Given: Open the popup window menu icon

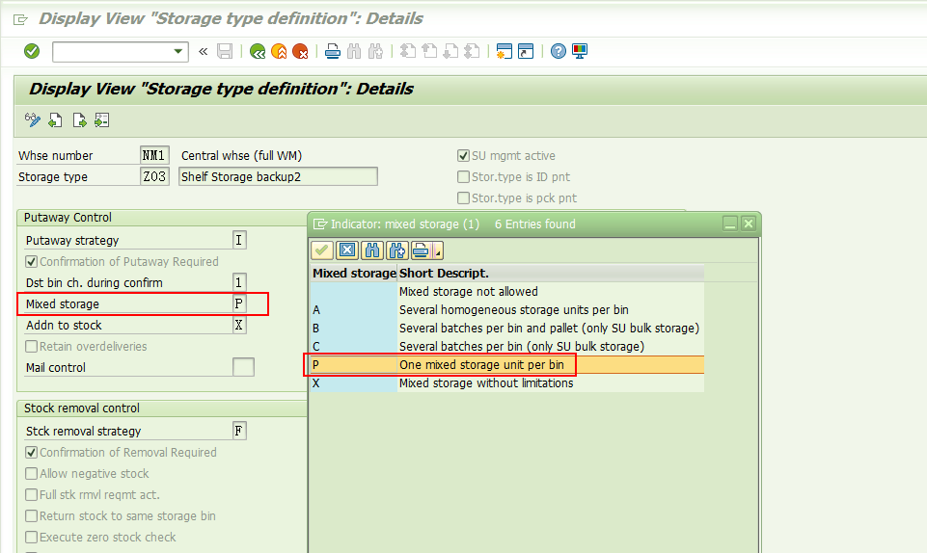Looking at the screenshot, I should tap(320, 224).
